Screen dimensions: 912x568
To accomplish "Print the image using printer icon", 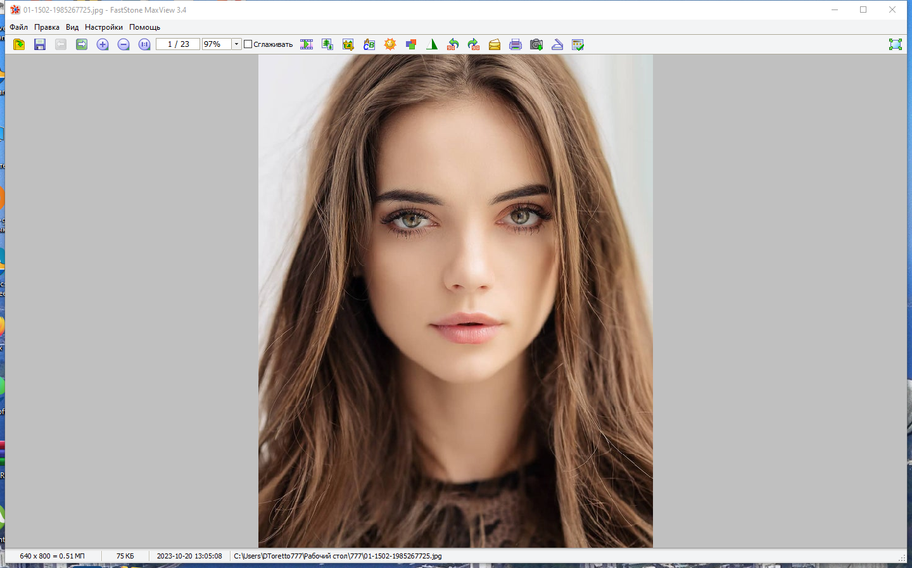I will coord(516,44).
